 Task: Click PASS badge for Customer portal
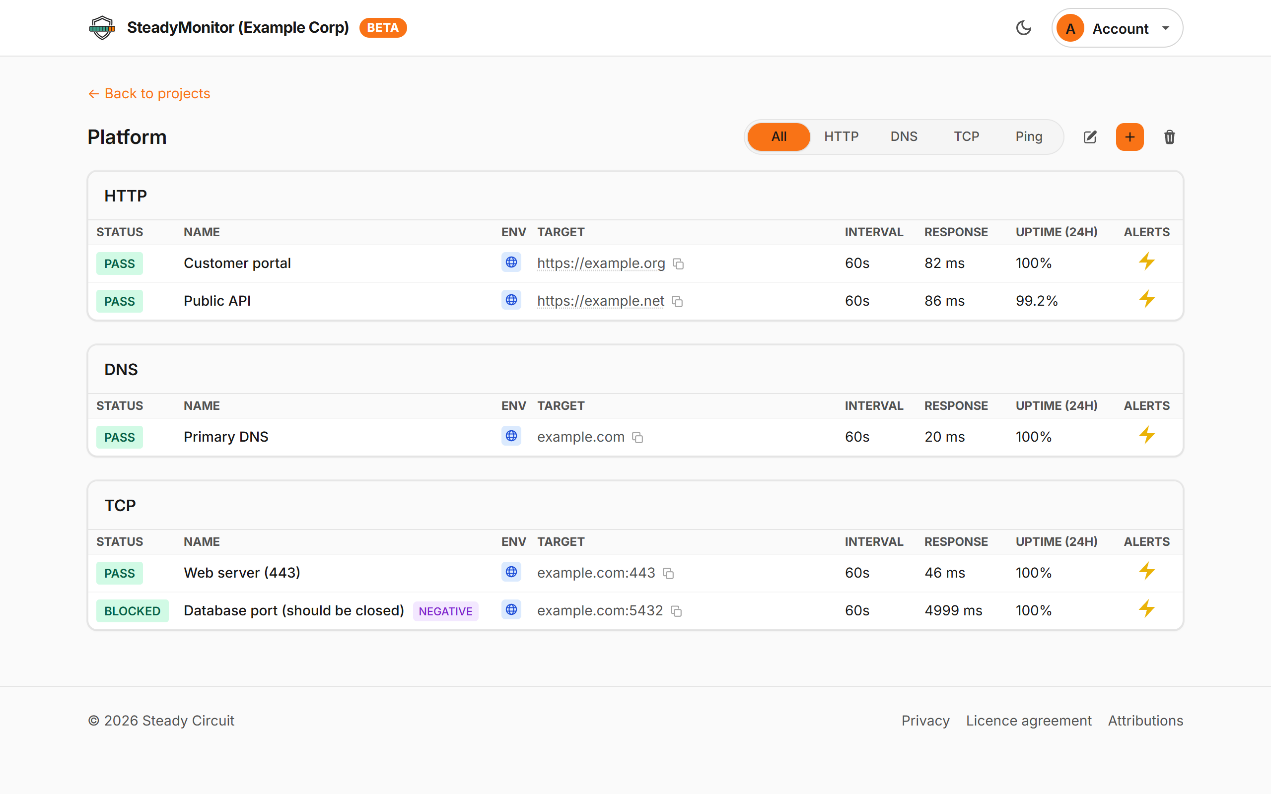(119, 264)
